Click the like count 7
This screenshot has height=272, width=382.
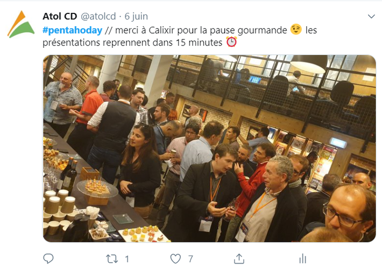click(x=190, y=259)
